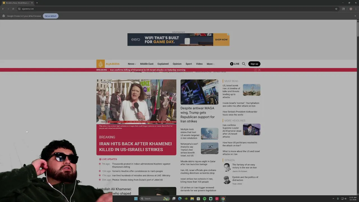This screenshot has width=359, height=202.
Task: Reload the page in Chrome
Action: pos(13,9)
